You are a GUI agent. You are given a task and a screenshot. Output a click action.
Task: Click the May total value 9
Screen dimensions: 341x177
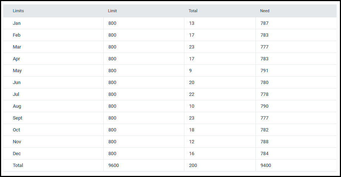click(190, 71)
